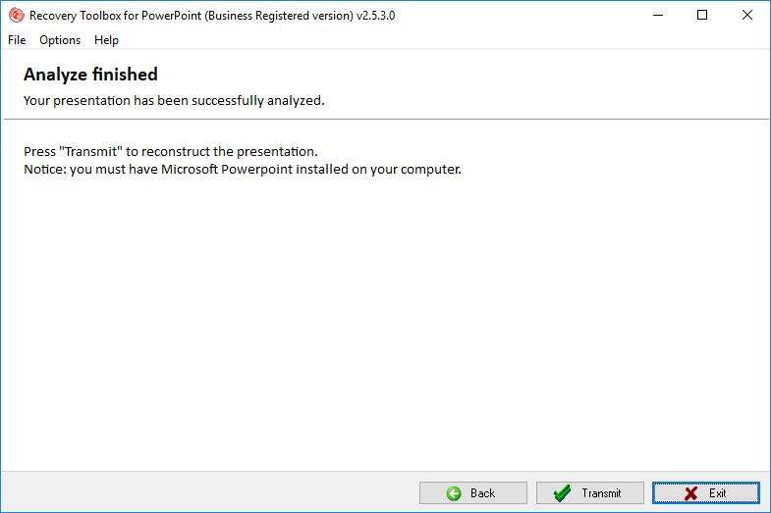Open the Options menu
Screen dimensions: 771x513
(x=60, y=40)
